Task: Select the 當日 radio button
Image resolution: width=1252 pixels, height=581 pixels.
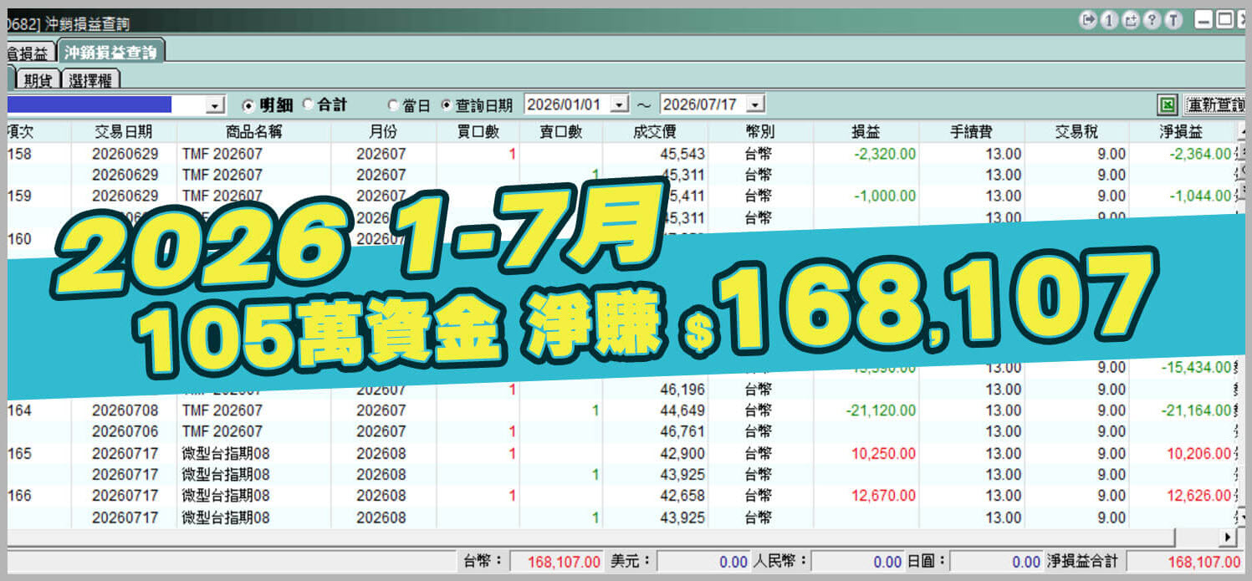Action: tap(393, 105)
